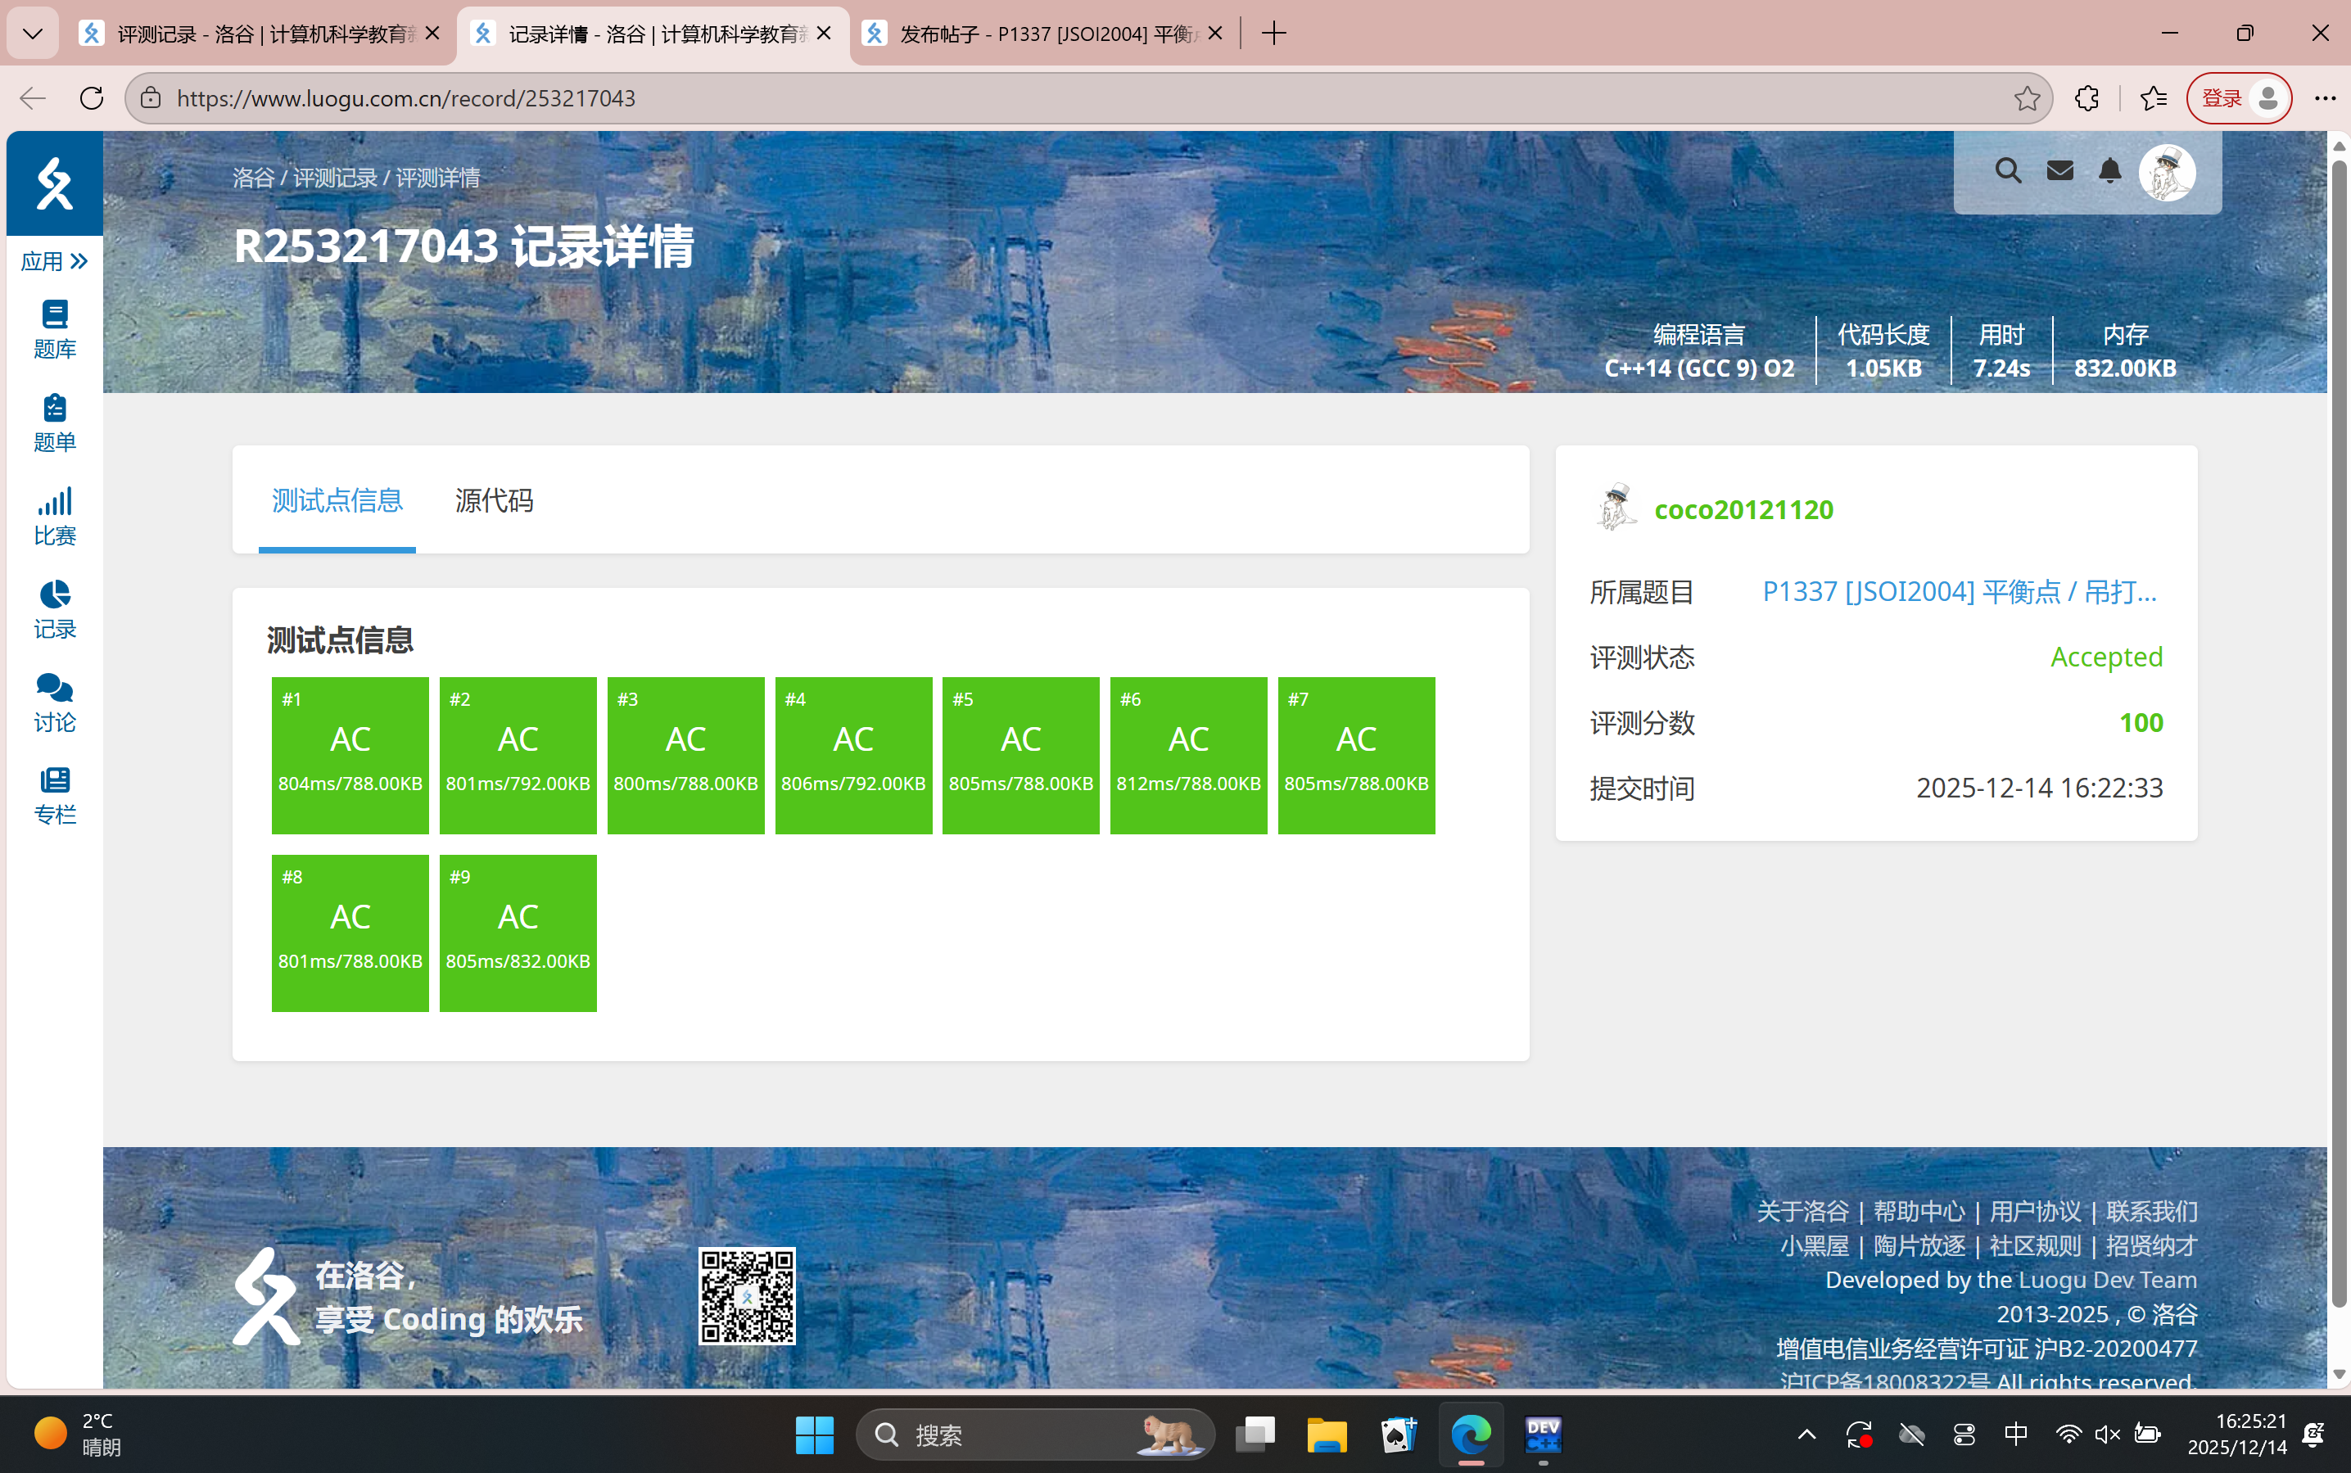This screenshot has width=2351, height=1473.
Task: Open the private message envelope icon
Action: pyautogui.click(x=2058, y=170)
